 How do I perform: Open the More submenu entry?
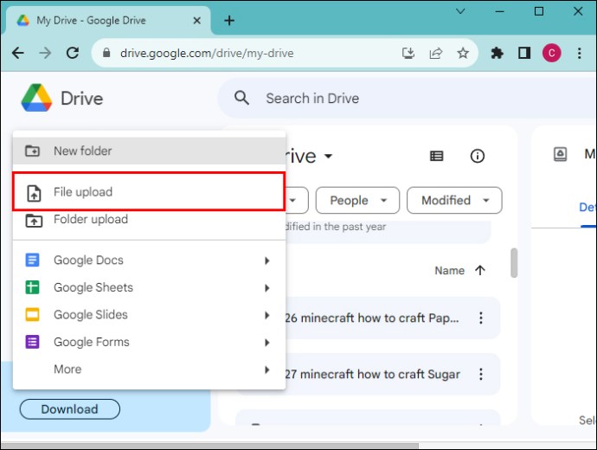tap(149, 370)
